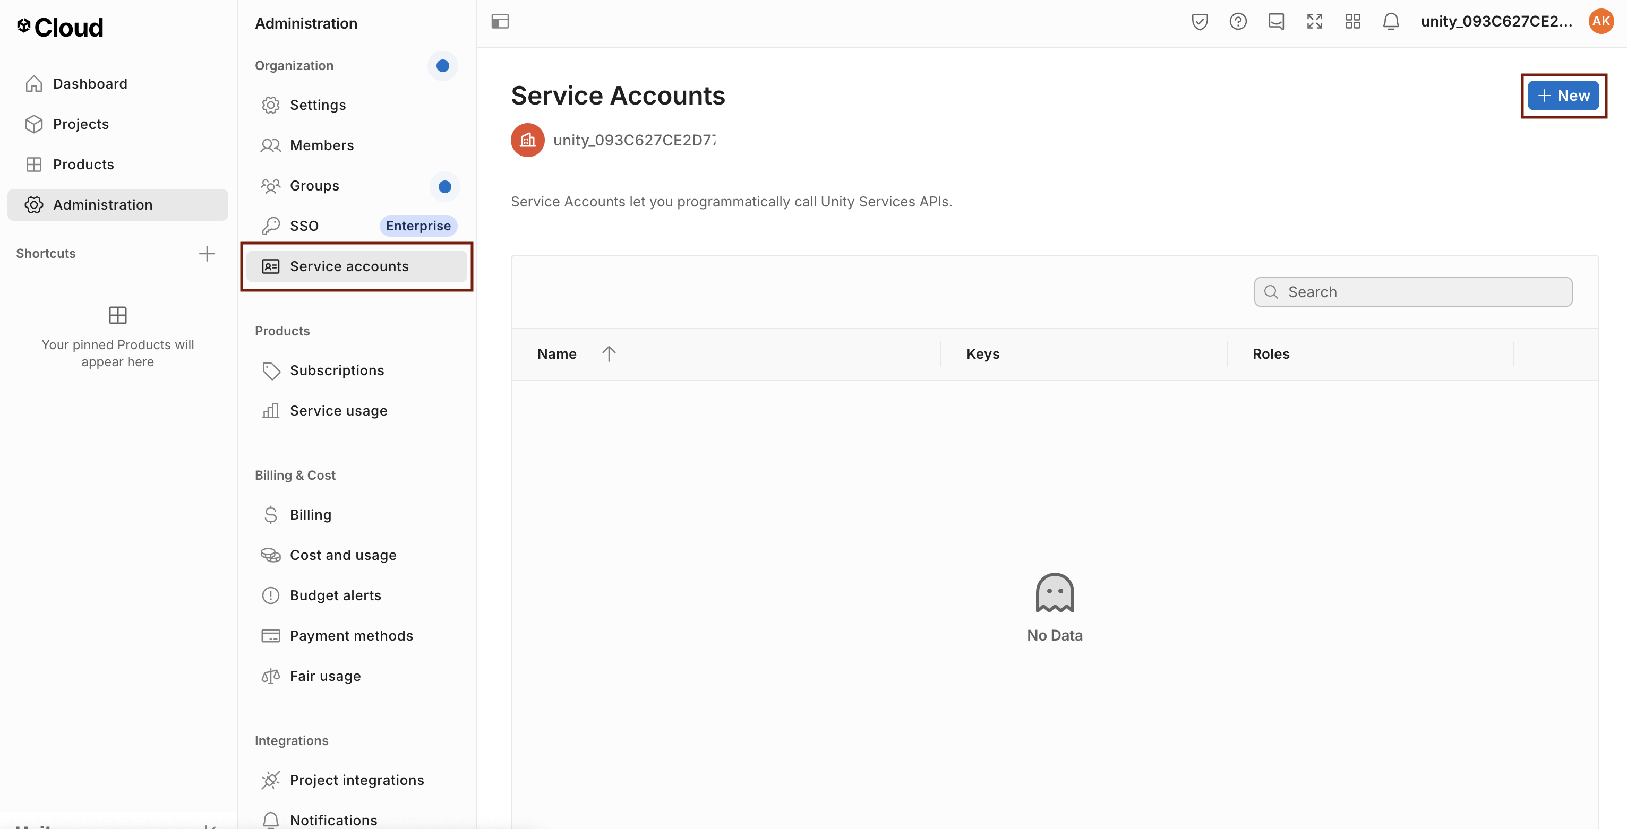1627x829 pixels.
Task: Open the help question mark icon
Action: (x=1238, y=21)
